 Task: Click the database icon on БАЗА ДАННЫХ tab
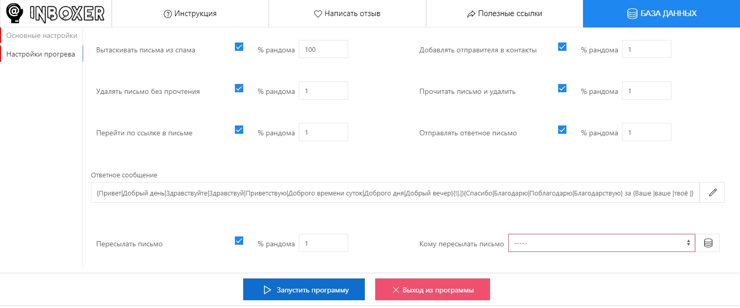tap(633, 14)
